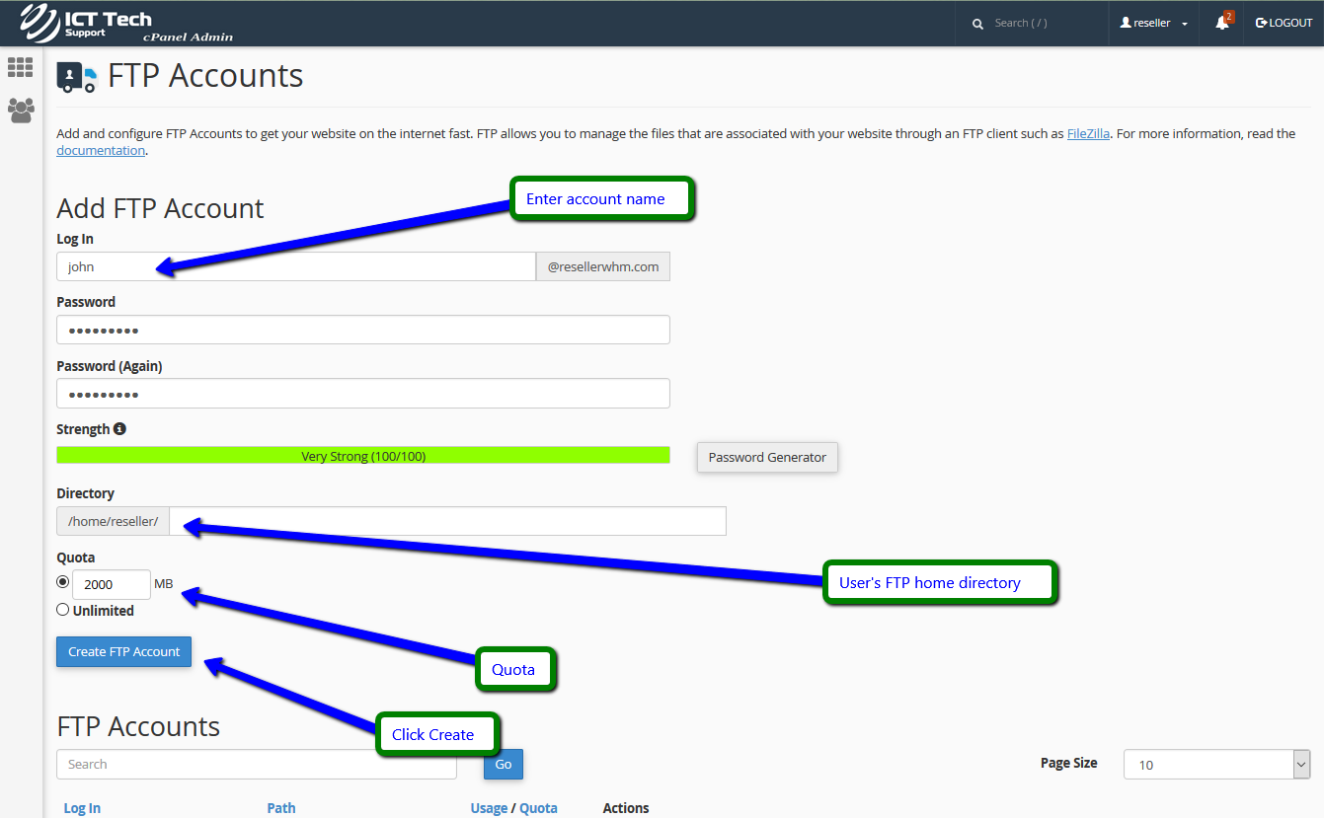1324x818 pixels.
Task: Click the FTP Accounts truck icon
Action: tap(77, 77)
